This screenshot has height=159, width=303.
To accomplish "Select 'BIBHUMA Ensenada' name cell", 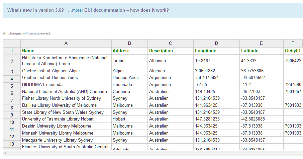I will [66, 85].
